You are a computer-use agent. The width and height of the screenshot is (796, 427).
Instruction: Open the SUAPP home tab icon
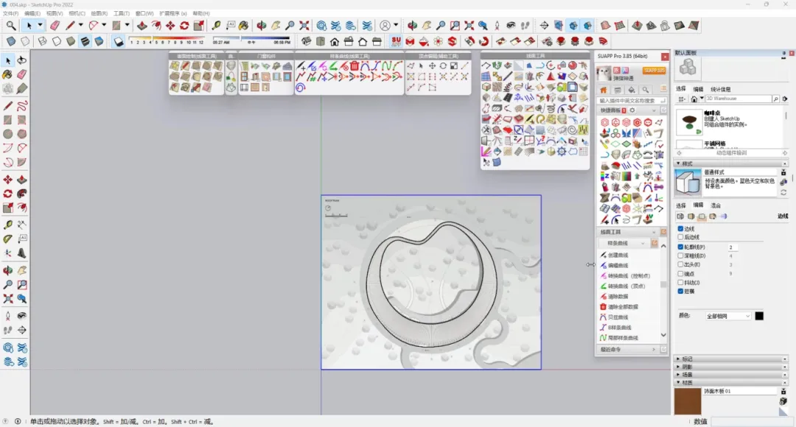[x=604, y=90]
